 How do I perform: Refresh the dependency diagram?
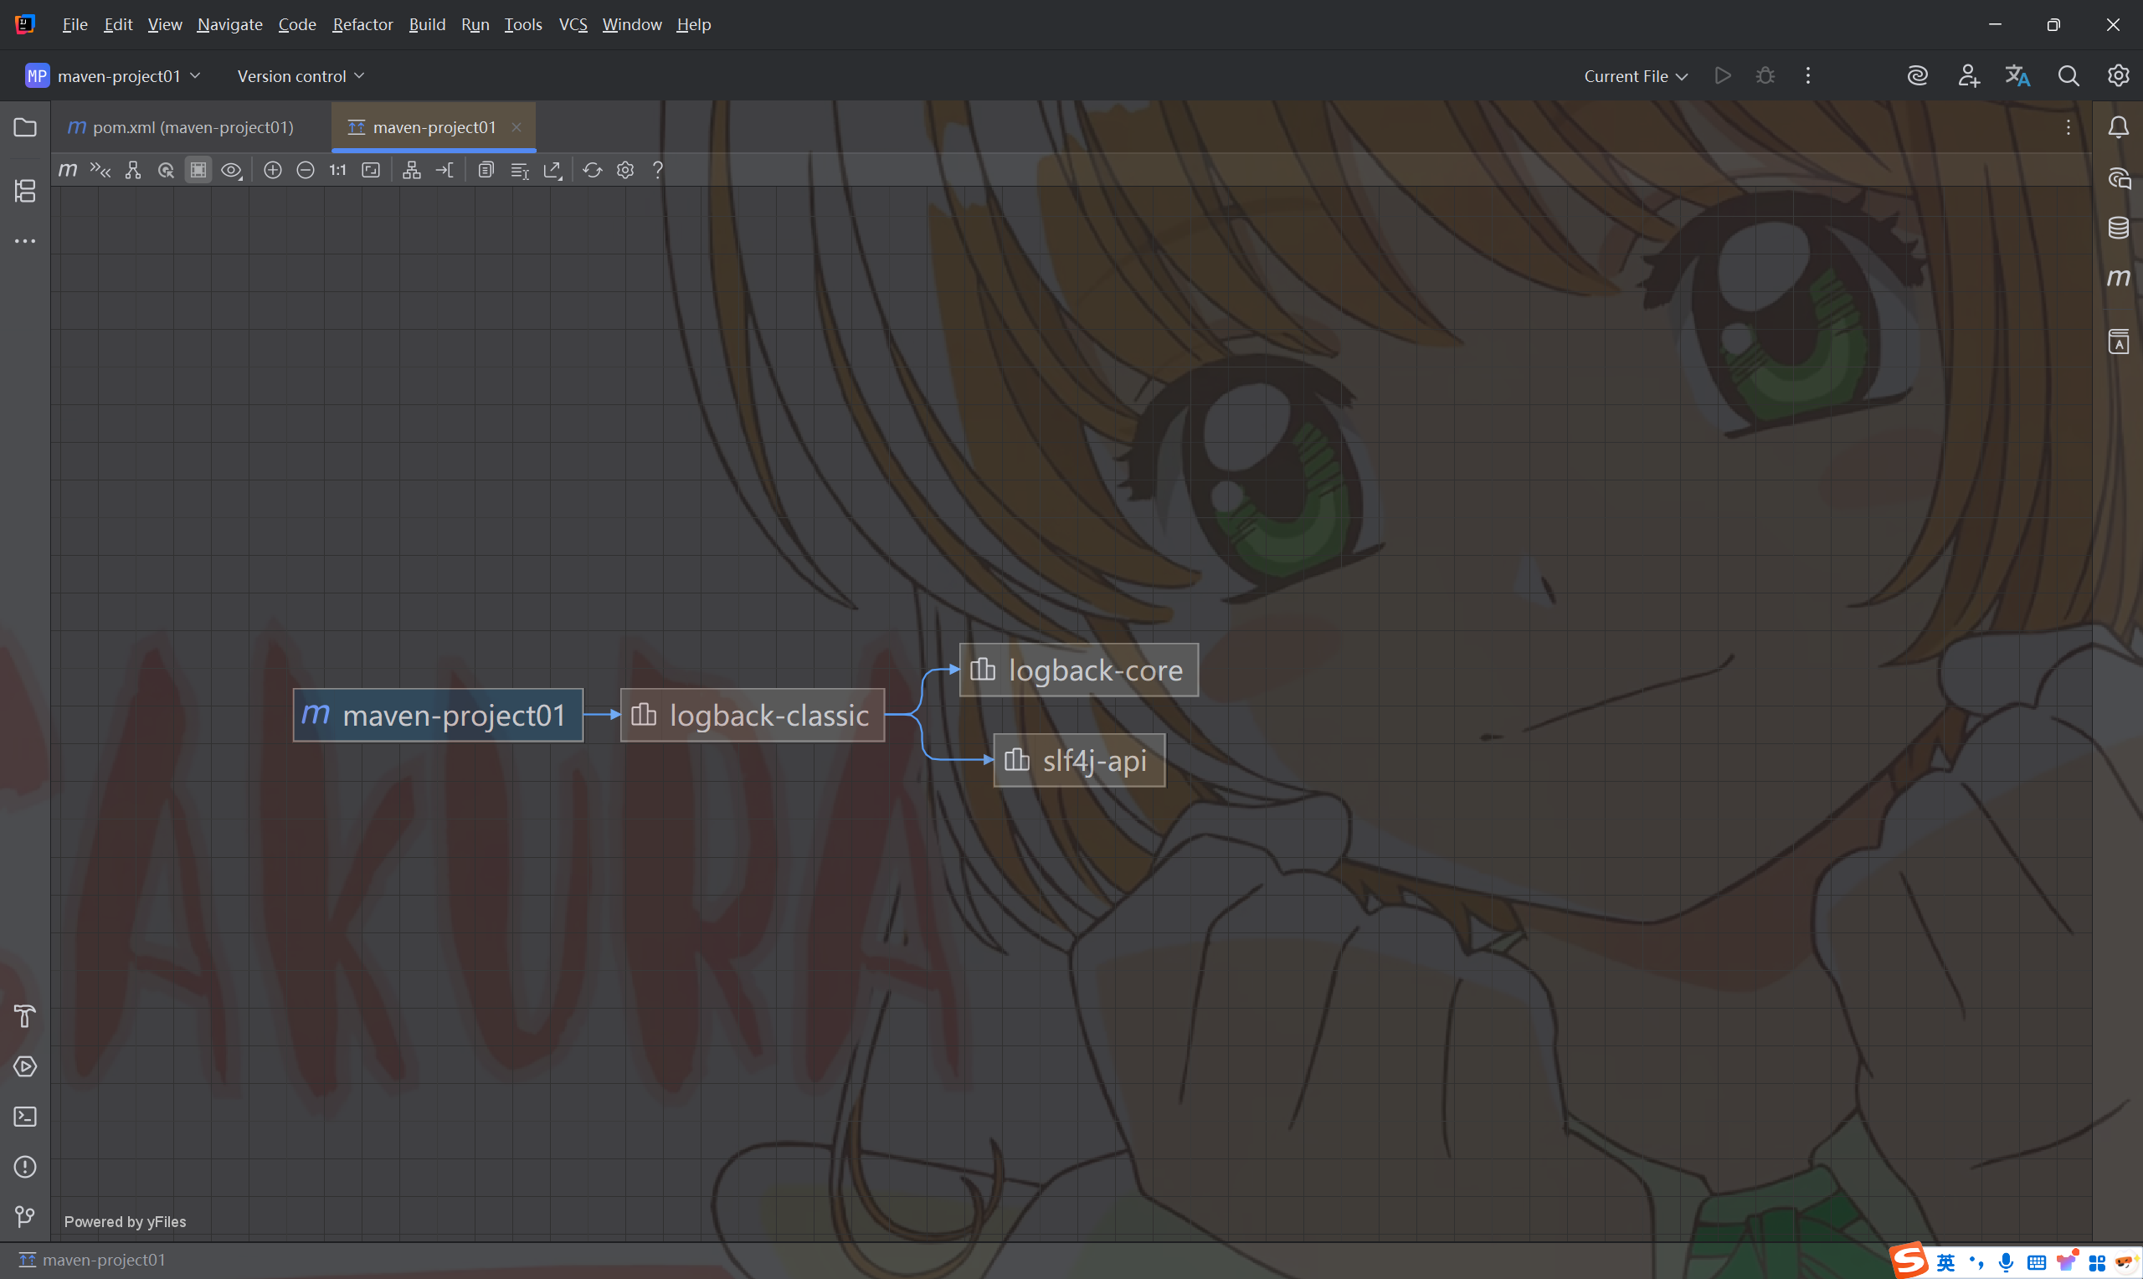(x=592, y=170)
